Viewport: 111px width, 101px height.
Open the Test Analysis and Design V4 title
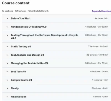coord(27,55)
